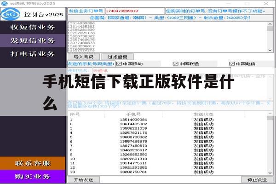The image size is (276, 184).
Task: Toggle 中国电信 checkbox
Action: 232,64
